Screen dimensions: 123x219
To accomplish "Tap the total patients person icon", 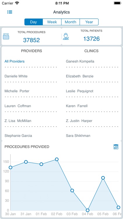I will click(66, 36).
